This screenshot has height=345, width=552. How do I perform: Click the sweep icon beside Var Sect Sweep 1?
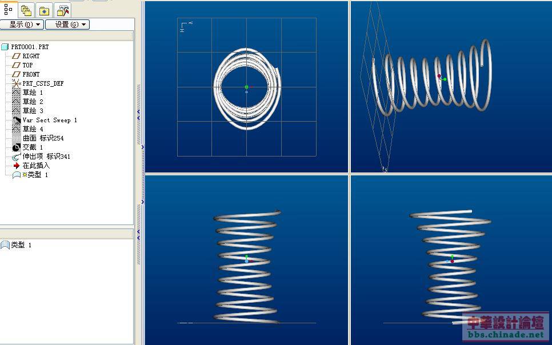point(16,120)
